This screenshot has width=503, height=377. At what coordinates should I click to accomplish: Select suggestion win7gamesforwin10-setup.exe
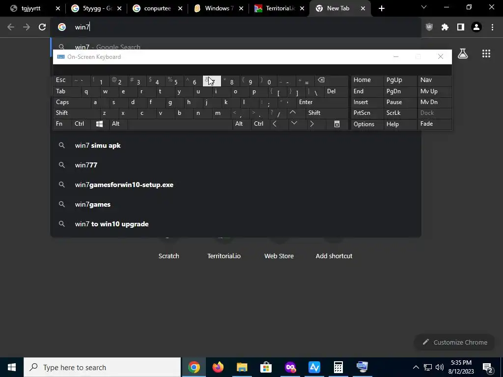tap(236, 185)
